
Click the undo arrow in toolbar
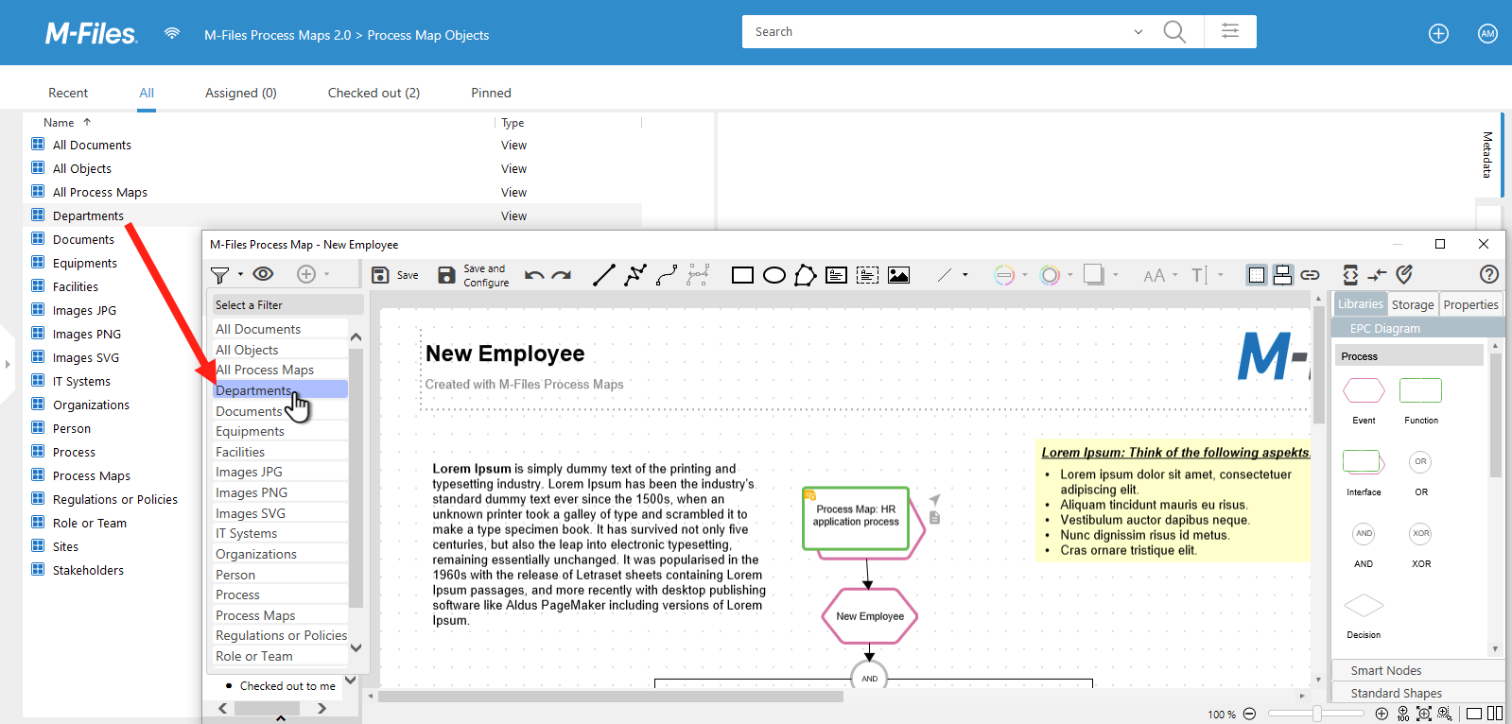(534, 275)
